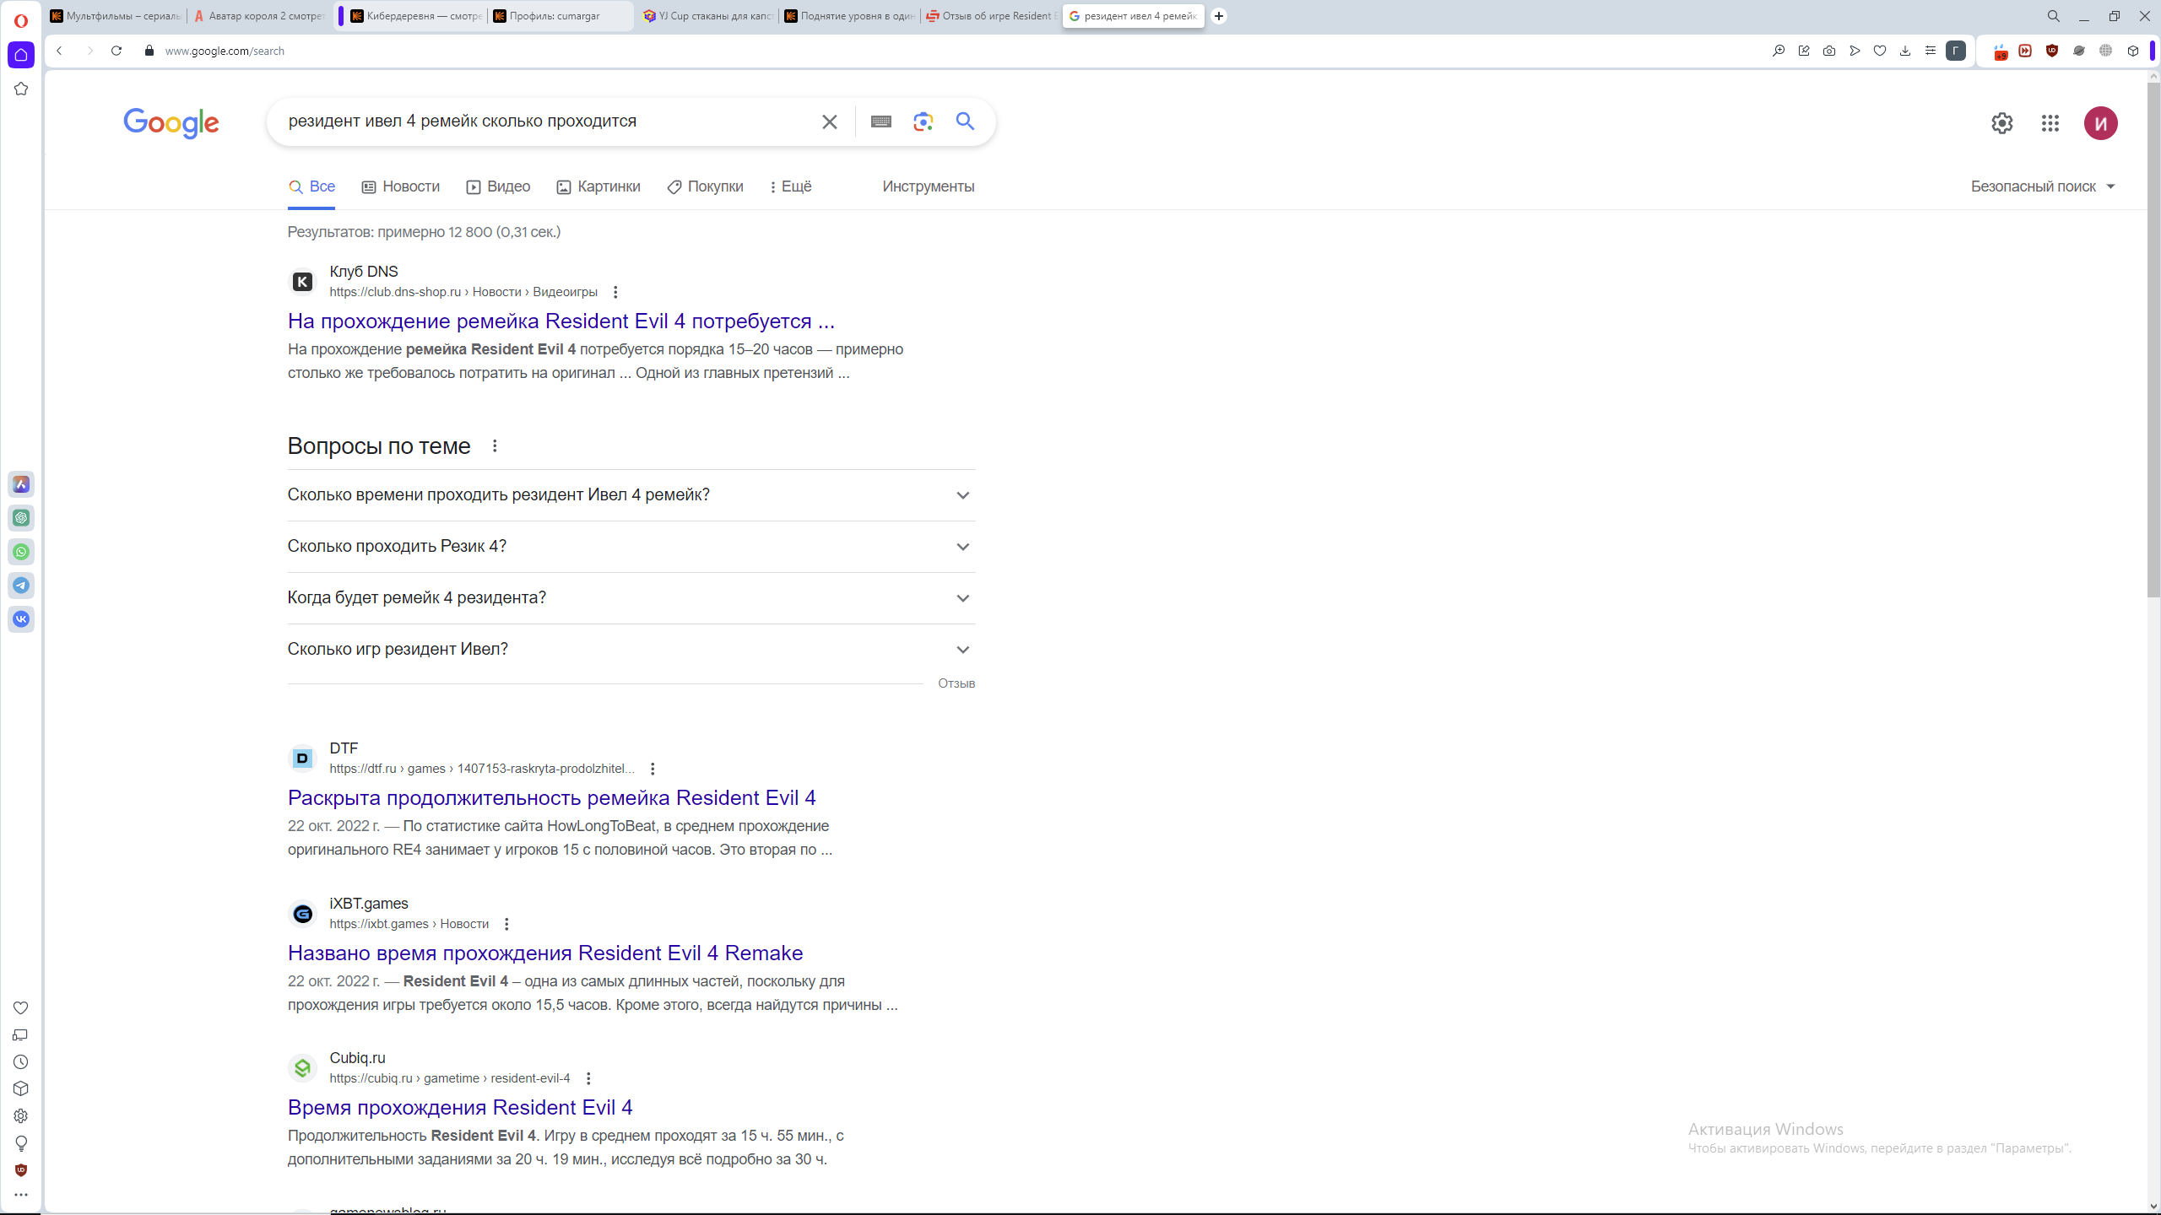Open options dots for Клуб DNS result
This screenshot has width=2161, height=1215.
tap(615, 292)
